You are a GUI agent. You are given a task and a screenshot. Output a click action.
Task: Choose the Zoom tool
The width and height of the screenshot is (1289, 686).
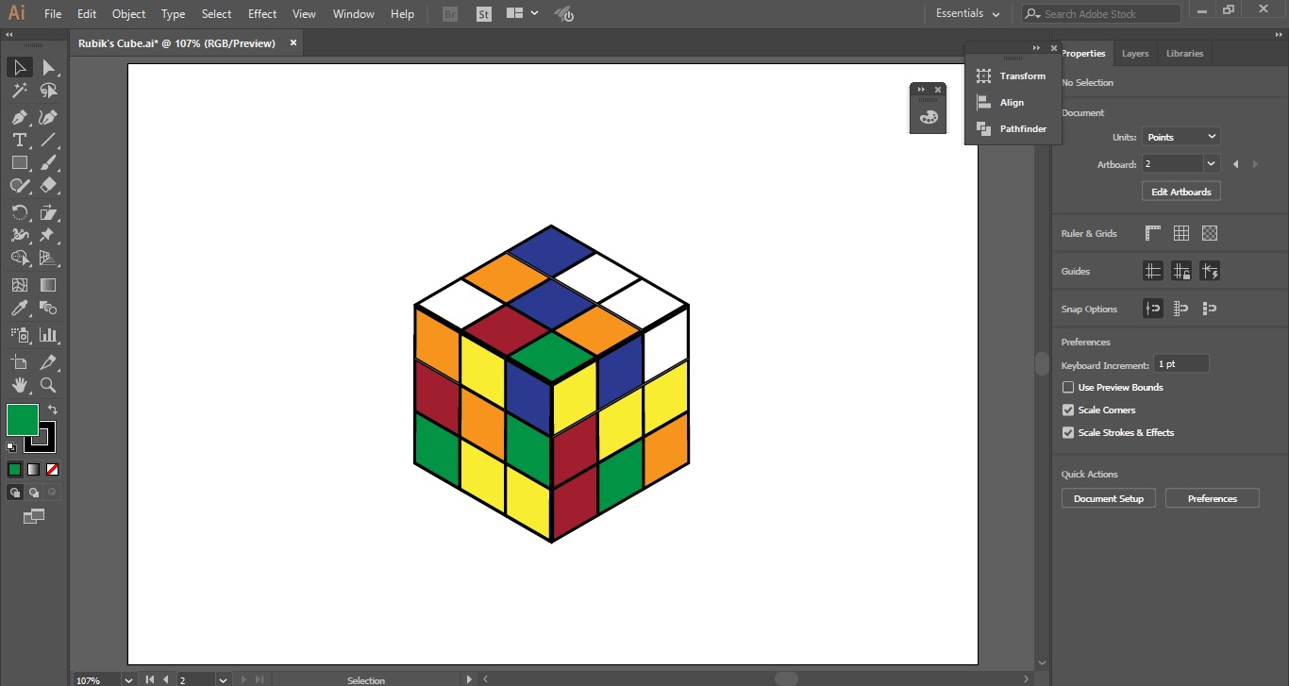pos(48,385)
